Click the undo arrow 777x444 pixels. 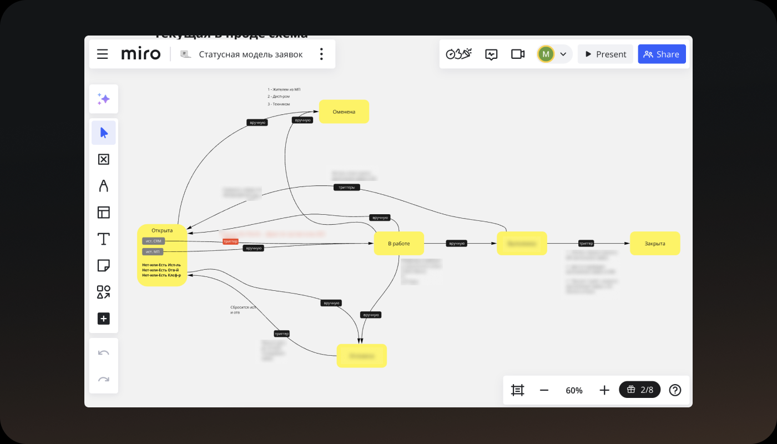104,353
